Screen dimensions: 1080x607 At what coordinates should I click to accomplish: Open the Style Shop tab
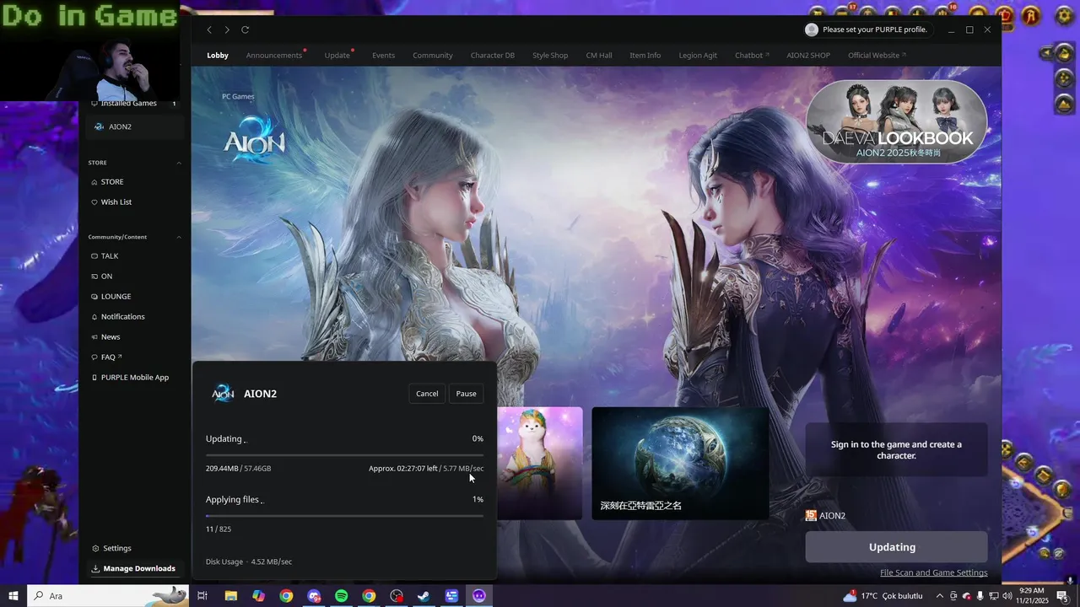(550, 56)
